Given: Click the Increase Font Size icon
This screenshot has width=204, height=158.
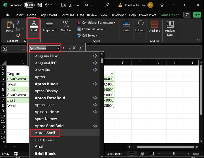Looking at the screenshot, I should [74, 48].
